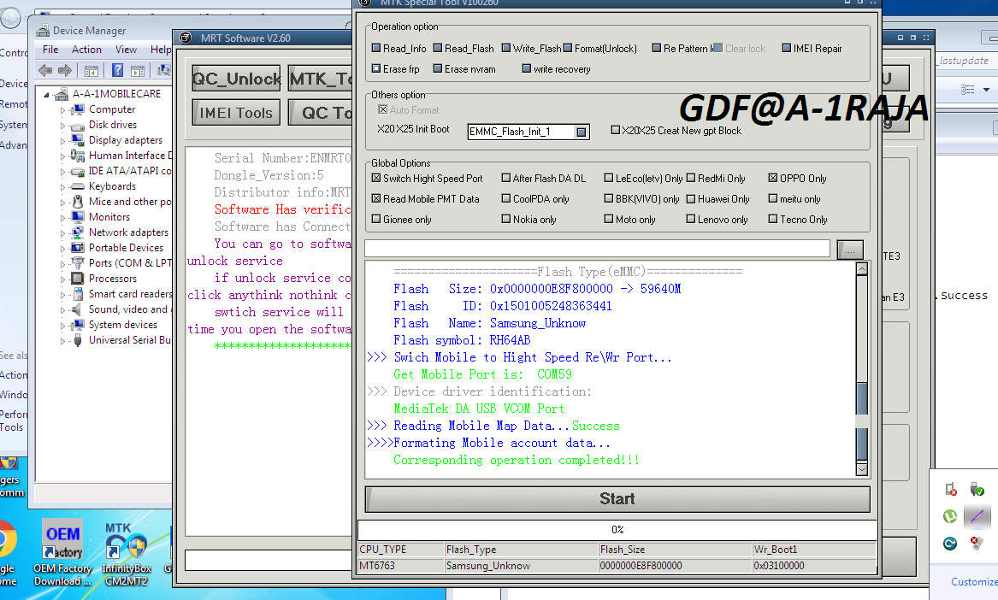Click the phone-with-red-X tray icon
This screenshot has height=600, width=998.
pos(951,489)
